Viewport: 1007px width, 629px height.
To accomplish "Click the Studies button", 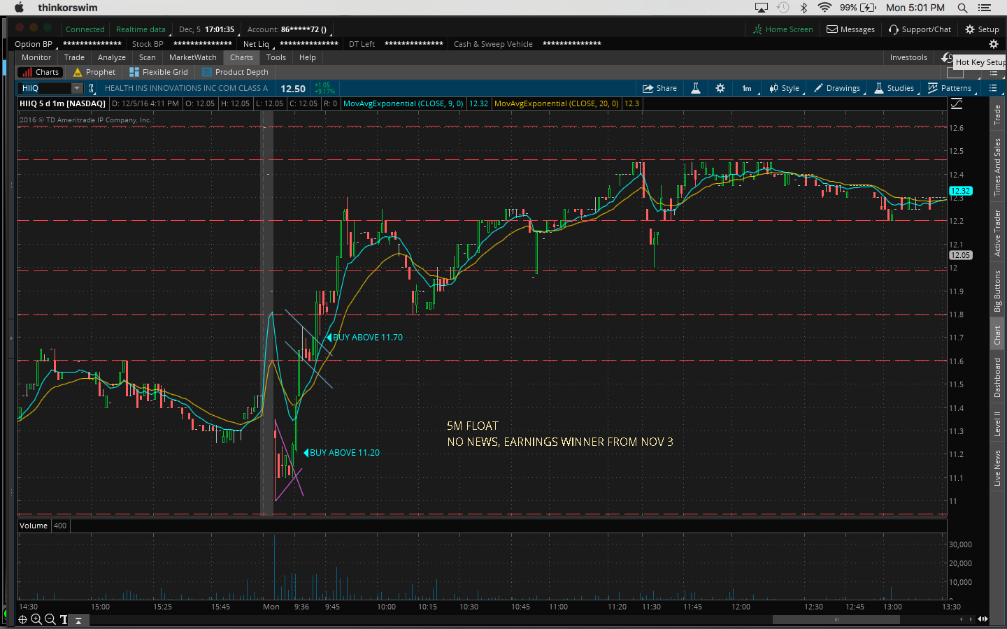I will [894, 88].
